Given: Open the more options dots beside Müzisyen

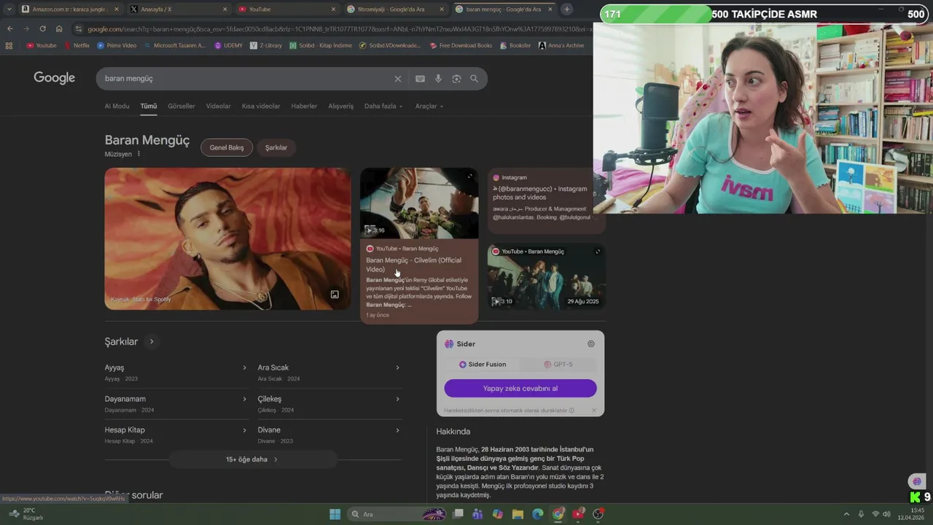Looking at the screenshot, I should pos(138,154).
